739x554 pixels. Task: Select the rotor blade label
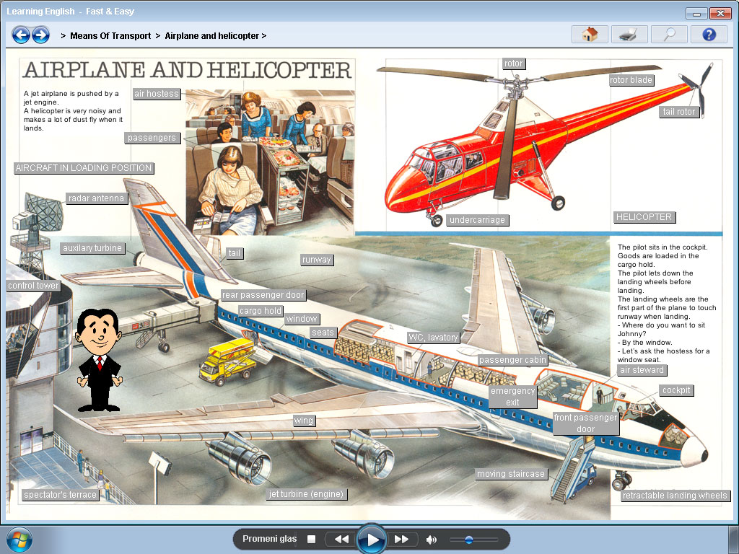(631, 80)
